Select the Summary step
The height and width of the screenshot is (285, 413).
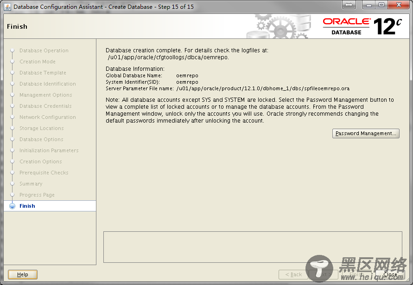pos(31,184)
